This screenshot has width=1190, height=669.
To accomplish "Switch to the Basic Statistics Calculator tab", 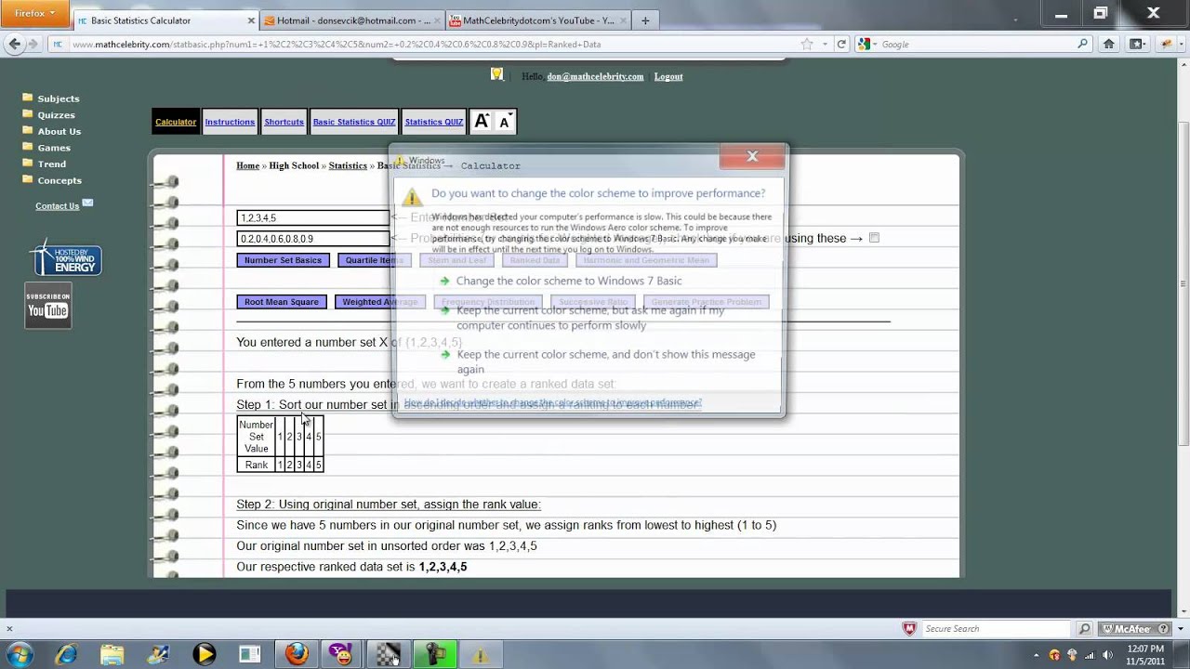I will coord(165,20).
